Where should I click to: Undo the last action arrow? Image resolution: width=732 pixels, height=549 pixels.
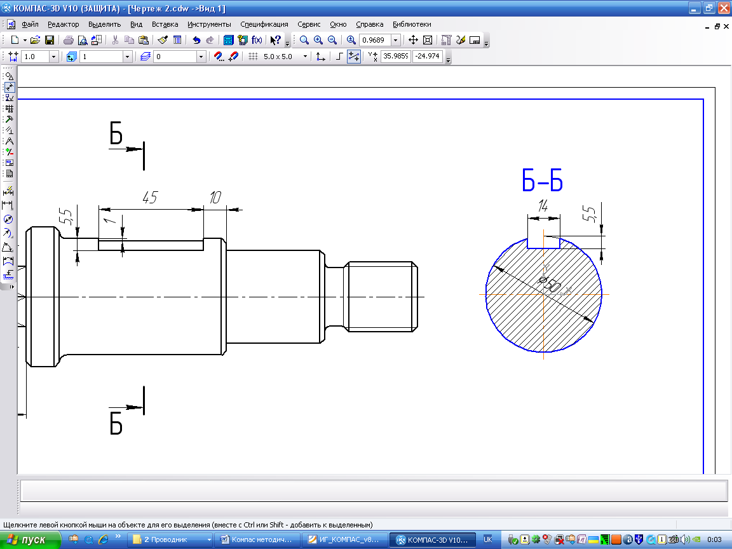pyautogui.click(x=196, y=40)
